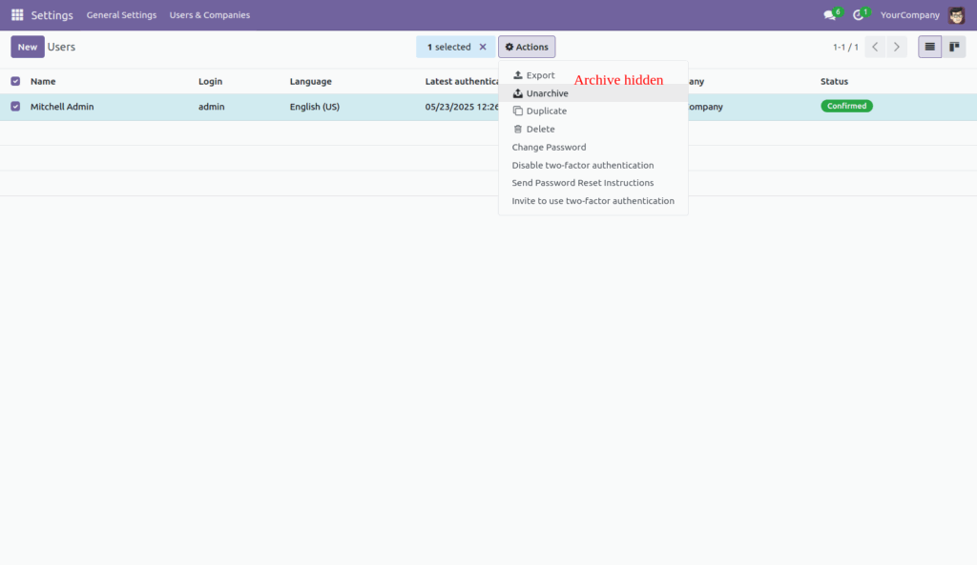
Task: Switch to kanban view icon
Action: [x=954, y=46]
